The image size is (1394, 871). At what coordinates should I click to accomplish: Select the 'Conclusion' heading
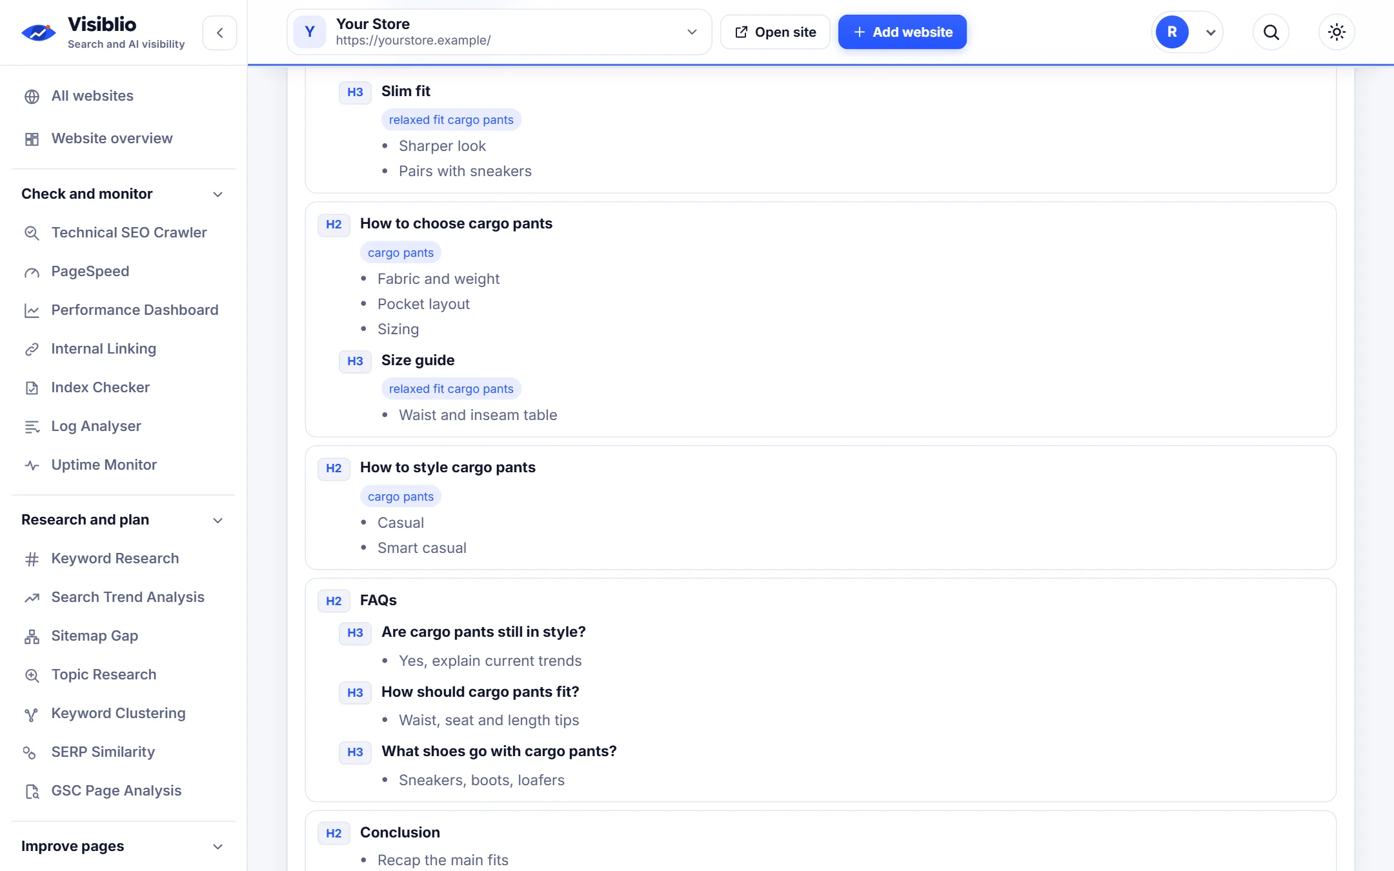(x=399, y=833)
